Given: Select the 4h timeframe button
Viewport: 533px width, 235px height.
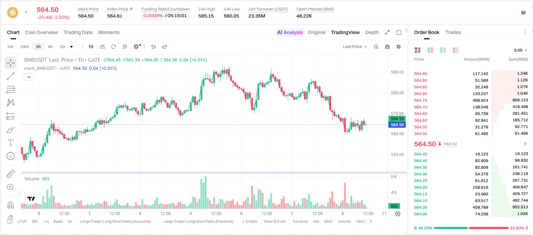Looking at the screenshot, I should [50, 47].
